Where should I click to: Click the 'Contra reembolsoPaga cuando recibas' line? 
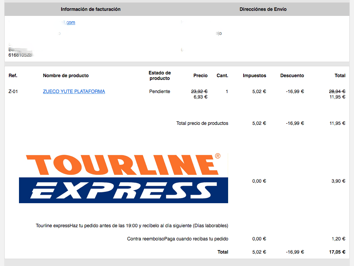tap(178, 238)
